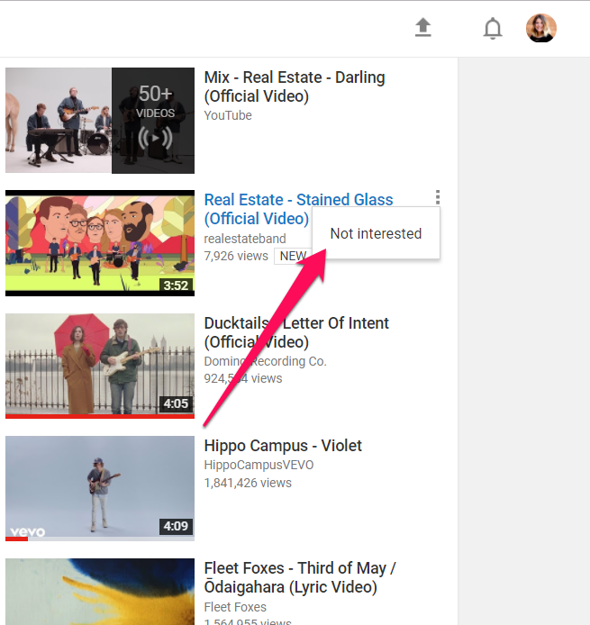Open the Fleet Foxes Third of May thumbnail

click(x=100, y=592)
